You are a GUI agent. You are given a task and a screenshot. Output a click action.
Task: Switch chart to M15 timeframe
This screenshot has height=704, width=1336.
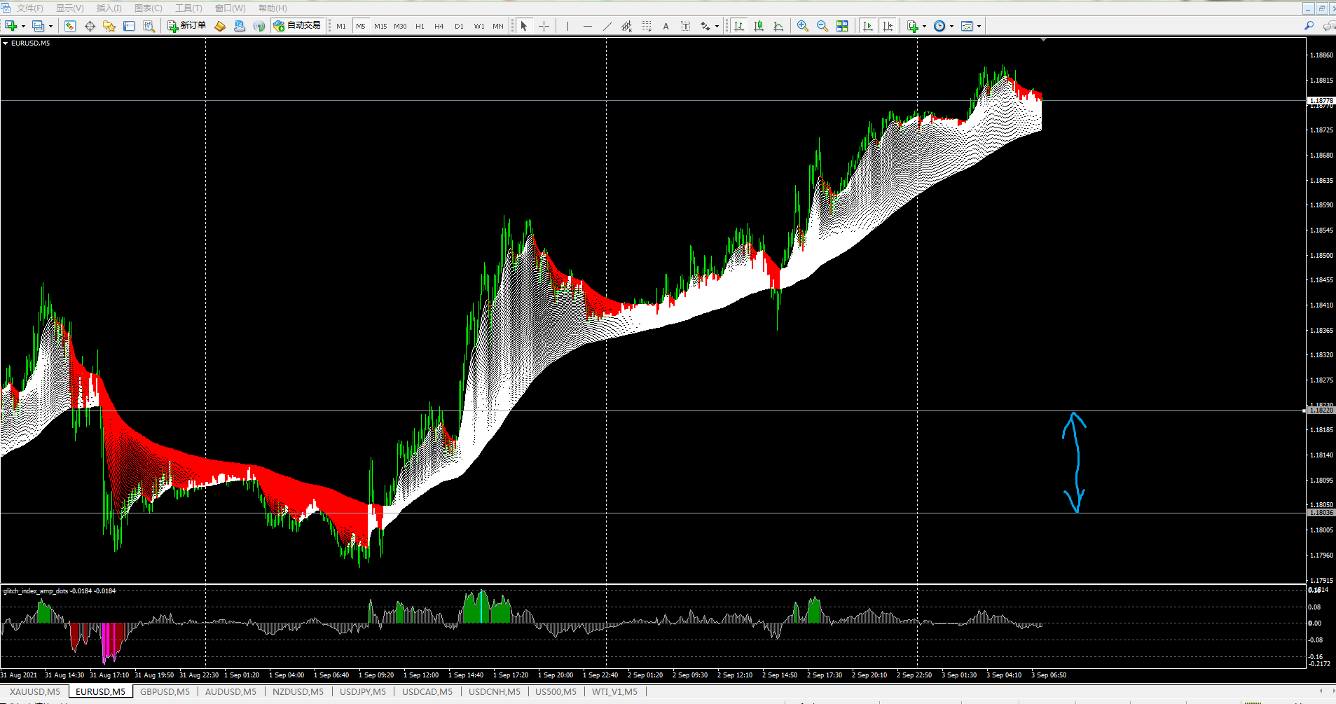380,26
